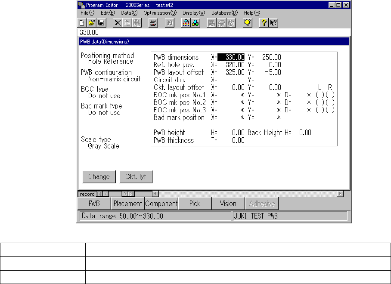Click the PWB dimensions X value field
The height and width of the screenshot is (284, 391).
click(231, 57)
